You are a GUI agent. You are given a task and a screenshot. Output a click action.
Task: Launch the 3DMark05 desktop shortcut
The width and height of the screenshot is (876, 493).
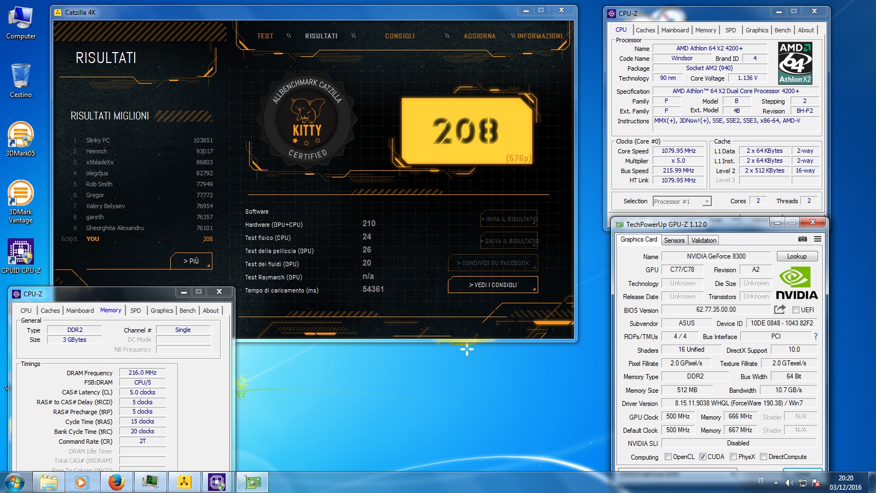(21, 139)
